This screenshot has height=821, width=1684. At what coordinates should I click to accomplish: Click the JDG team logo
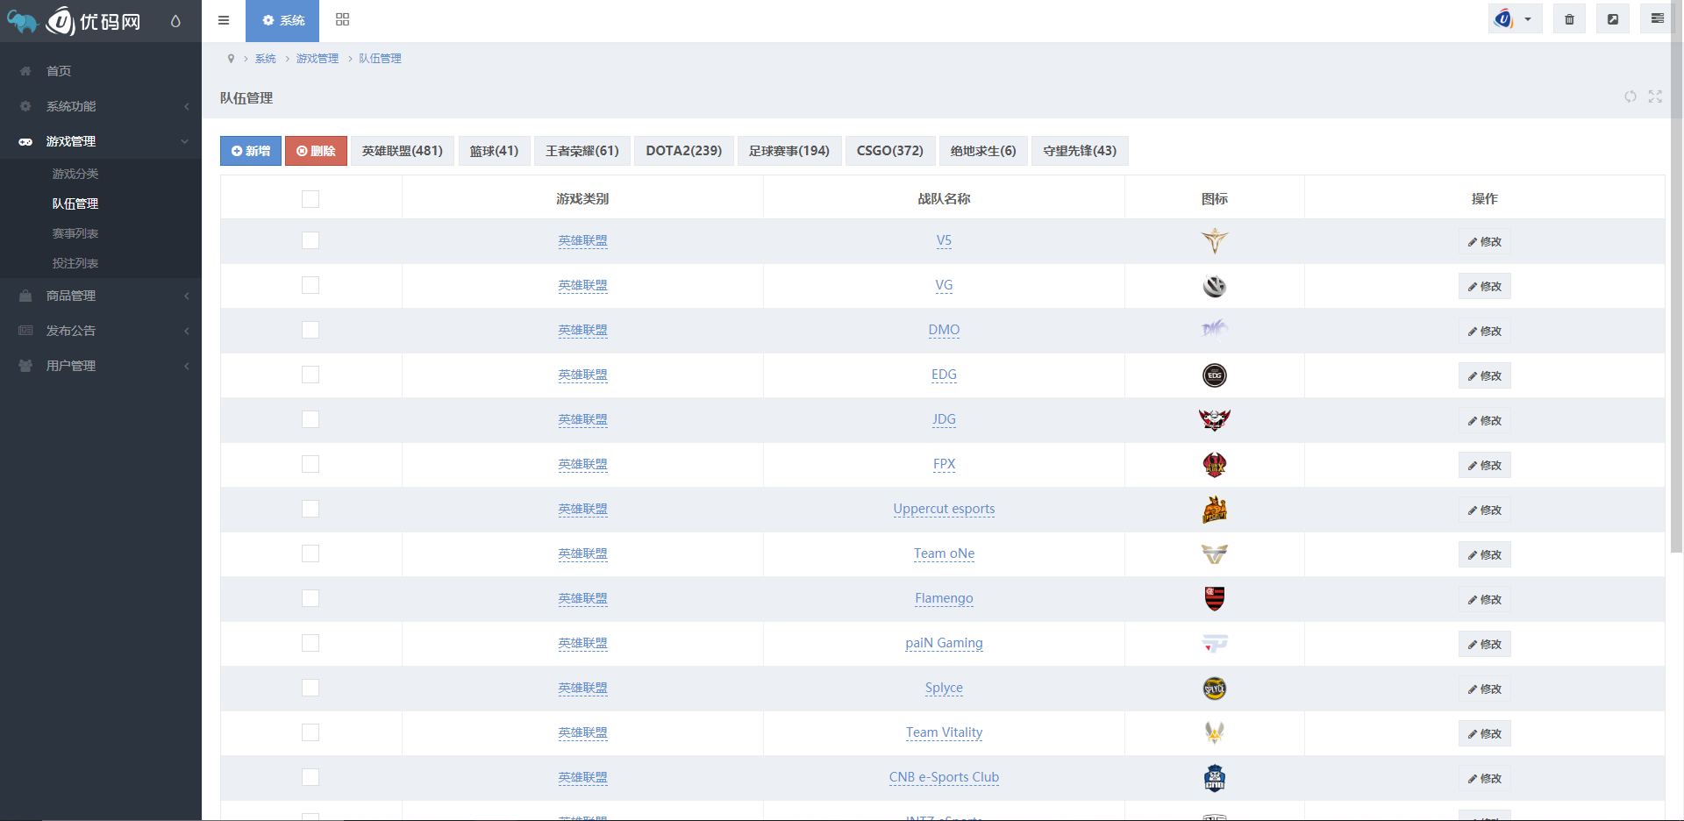(x=1215, y=420)
